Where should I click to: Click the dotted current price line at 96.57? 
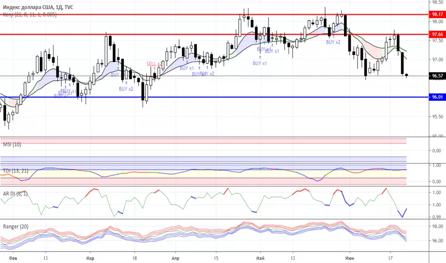pyautogui.click(x=214, y=76)
